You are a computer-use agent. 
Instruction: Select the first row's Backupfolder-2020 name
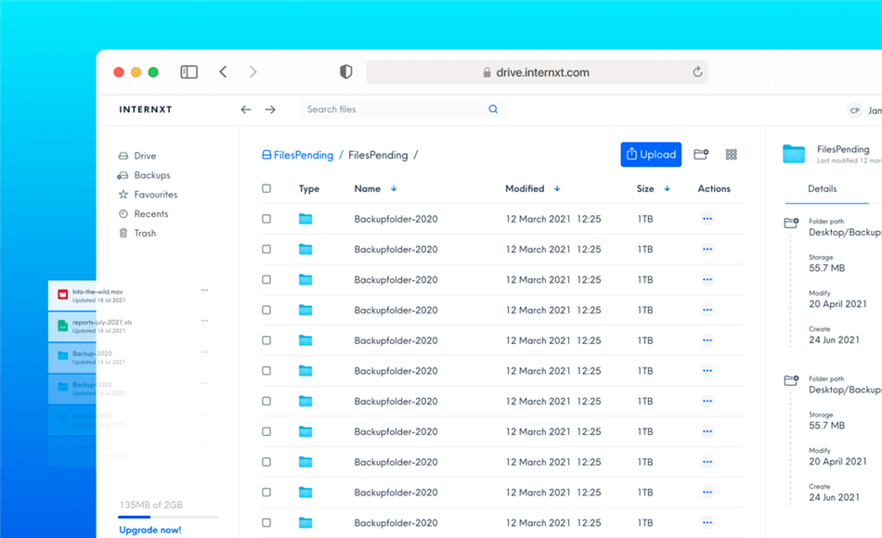[396, 219]
